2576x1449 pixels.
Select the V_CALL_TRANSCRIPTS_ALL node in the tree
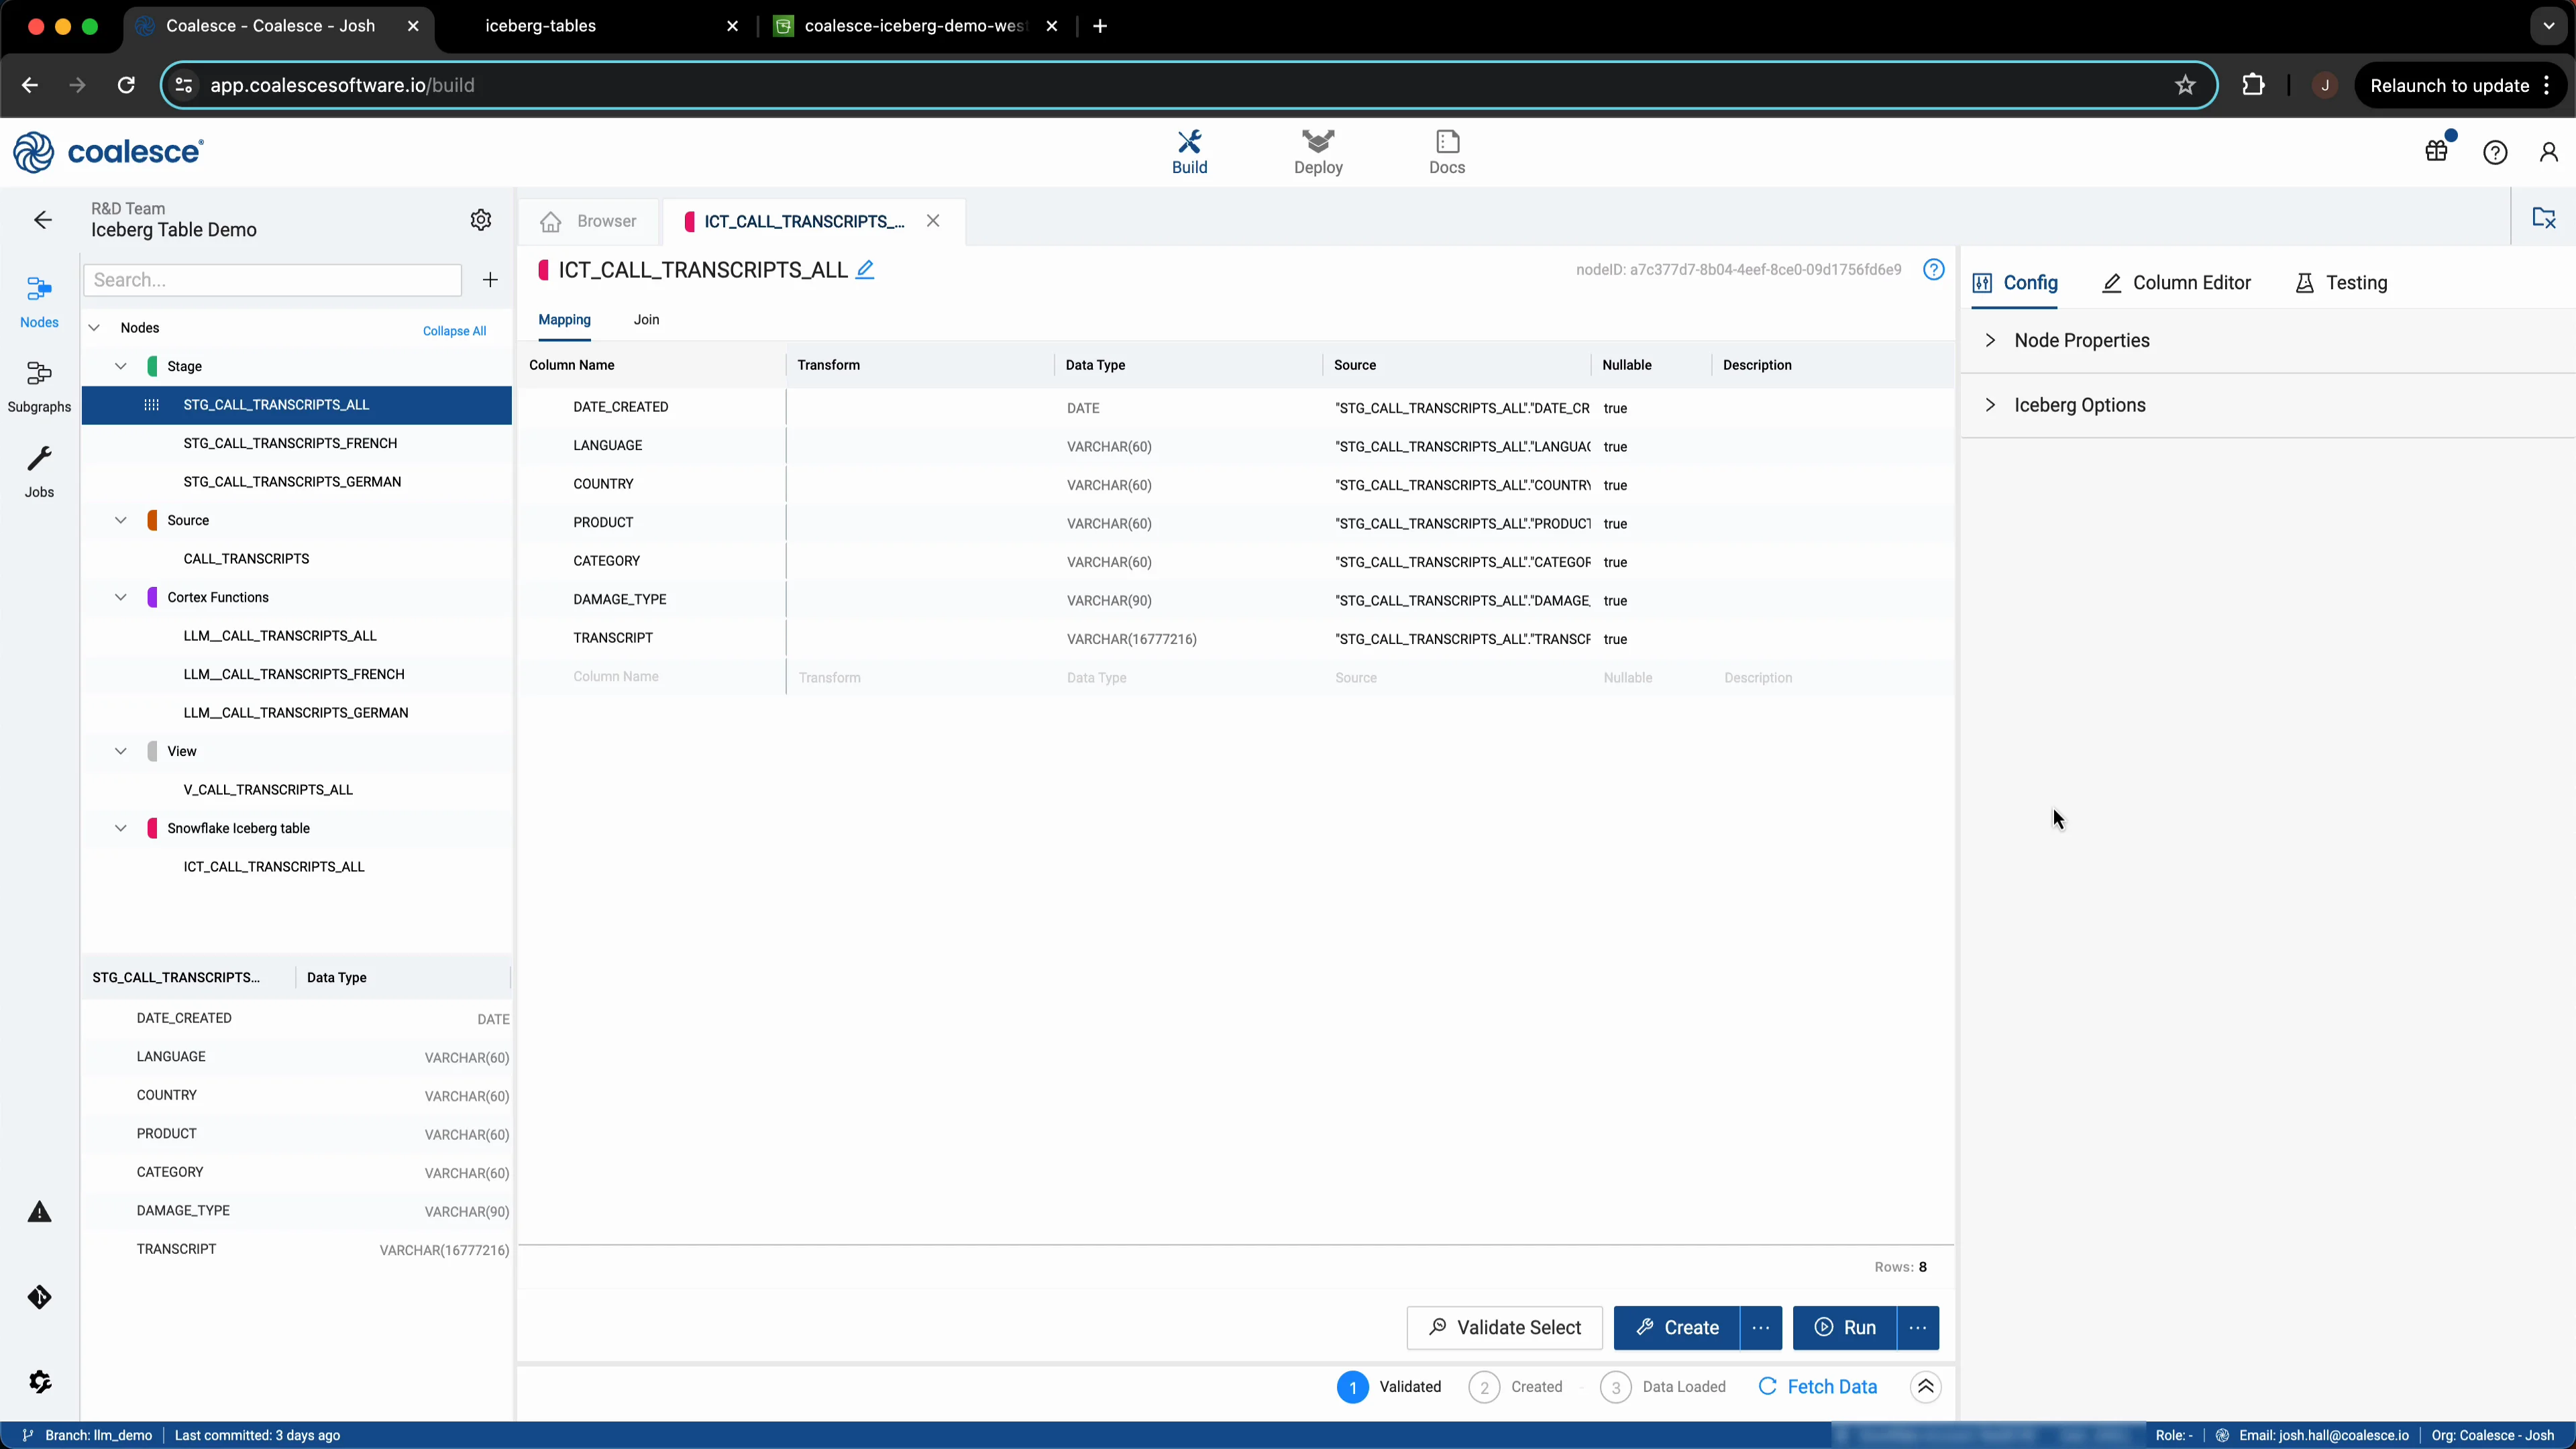tap(268, 790)
